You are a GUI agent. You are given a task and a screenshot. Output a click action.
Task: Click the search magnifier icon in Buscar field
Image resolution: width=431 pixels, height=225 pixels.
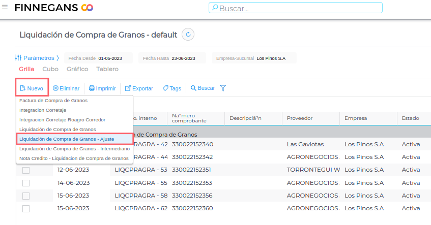pos(215,8)
